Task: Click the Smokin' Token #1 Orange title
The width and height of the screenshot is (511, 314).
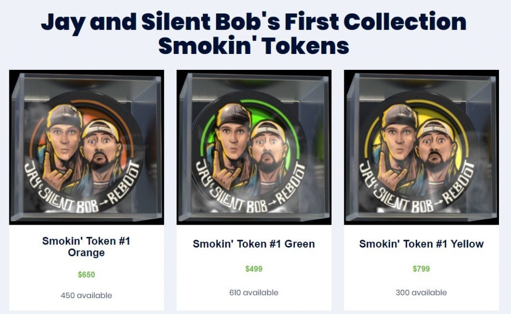Action: pyautogui.click(x=86, y=247)
